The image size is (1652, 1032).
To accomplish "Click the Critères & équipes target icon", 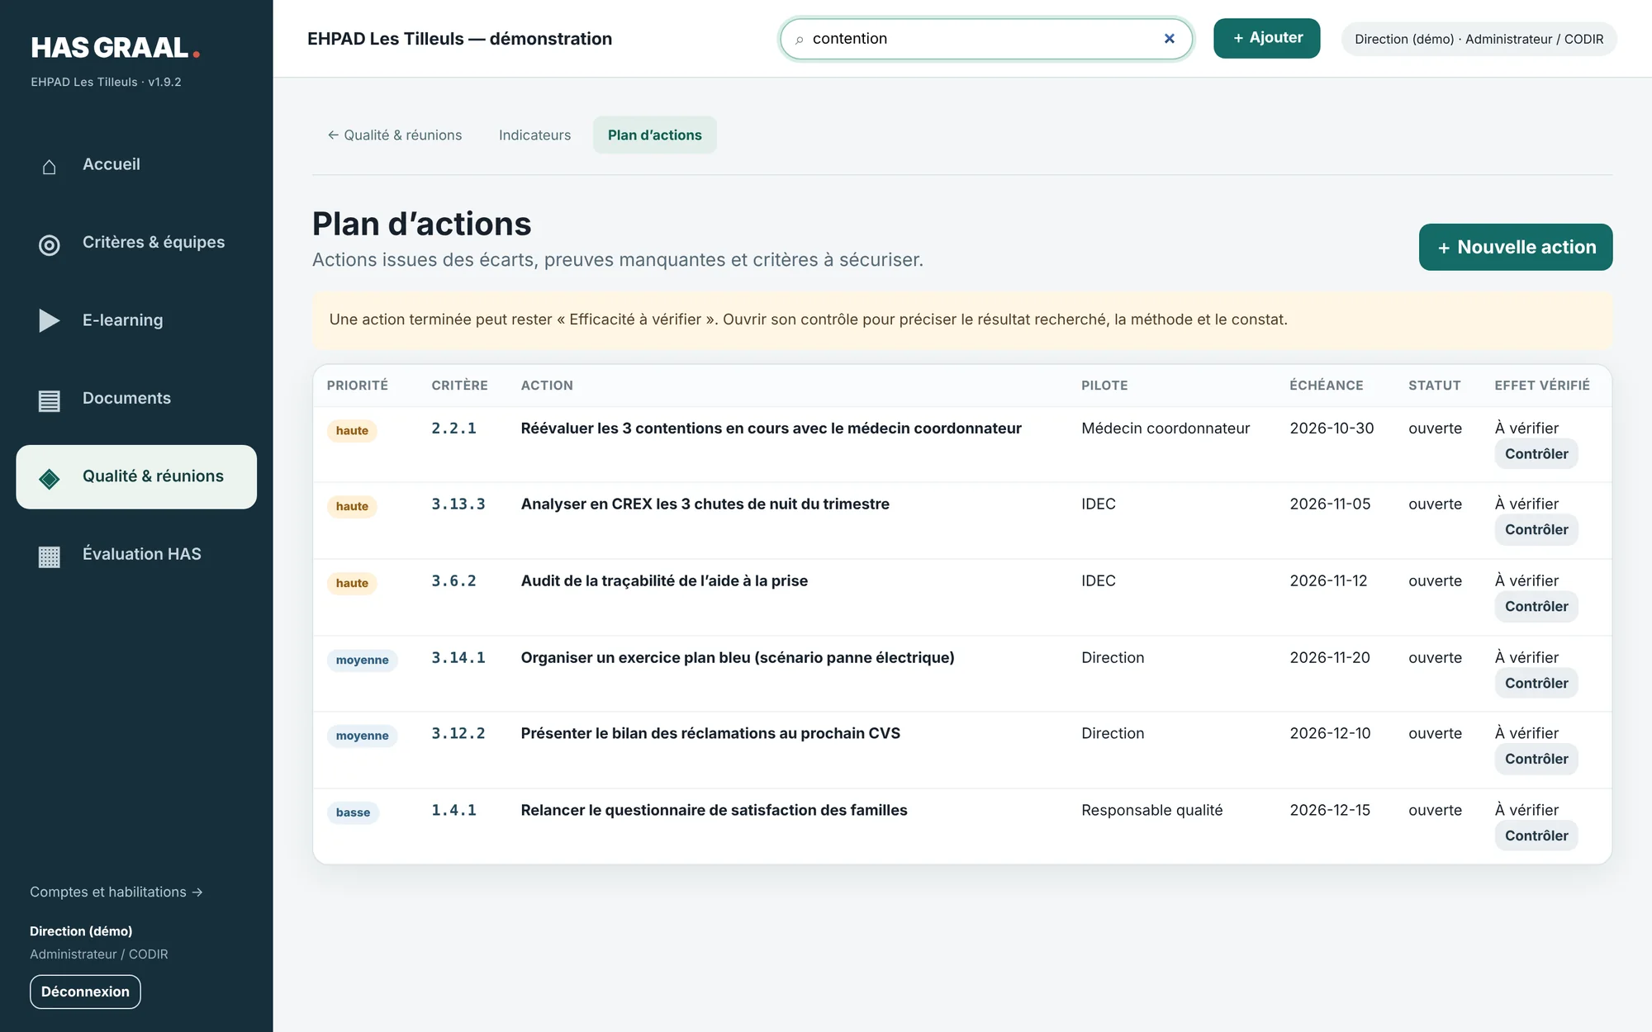I will coord(50,245).
